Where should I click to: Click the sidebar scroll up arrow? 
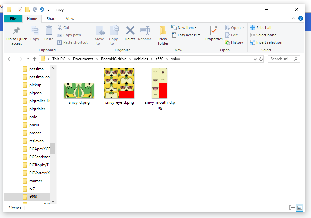(53, 68)
